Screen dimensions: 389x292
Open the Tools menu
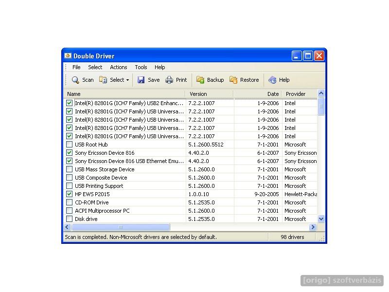(141, 67)
